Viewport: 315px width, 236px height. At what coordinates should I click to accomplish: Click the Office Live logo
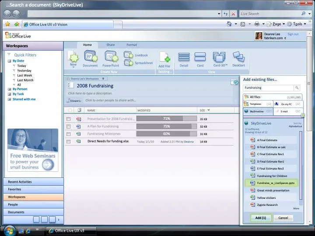pos(18,36)
